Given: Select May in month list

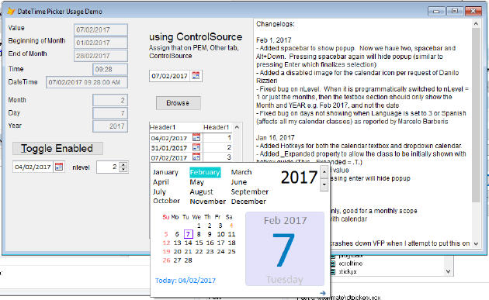Looking at the screenshot, I should coord(197,182).
